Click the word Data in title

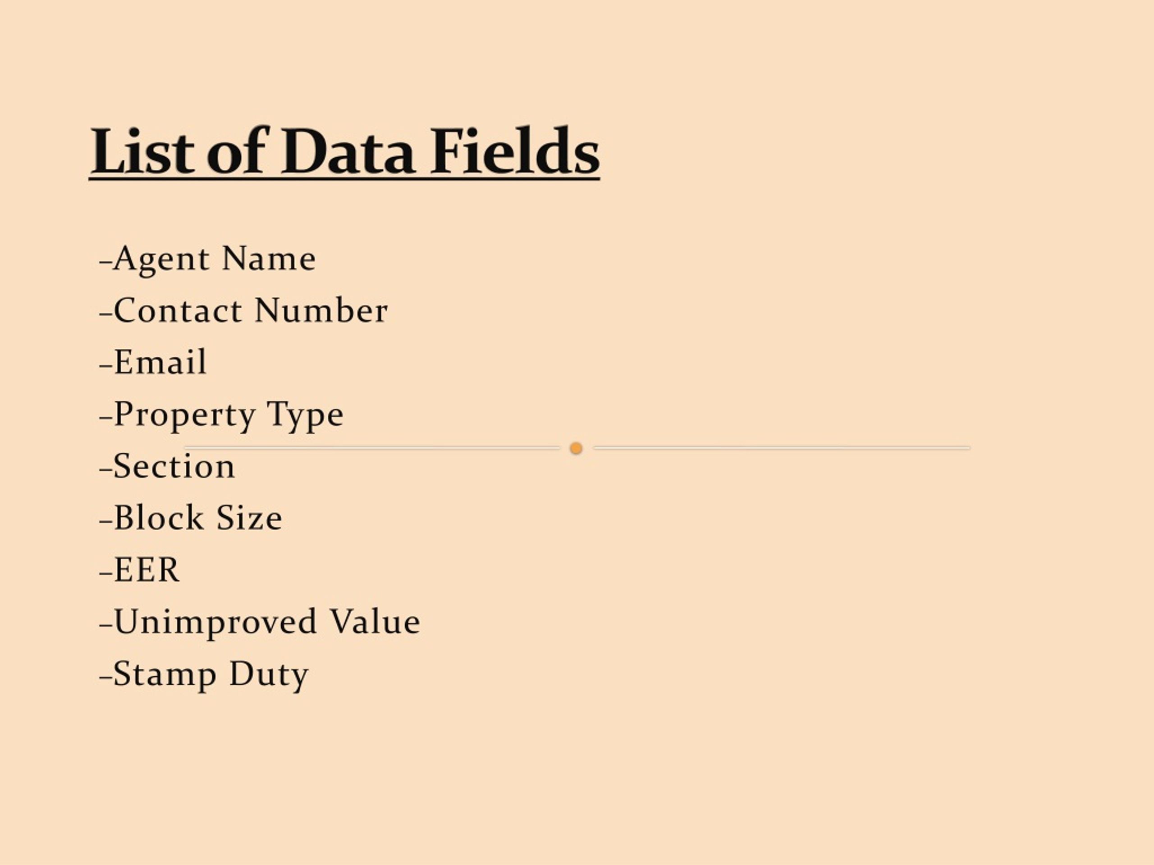(x=348, y=150)
